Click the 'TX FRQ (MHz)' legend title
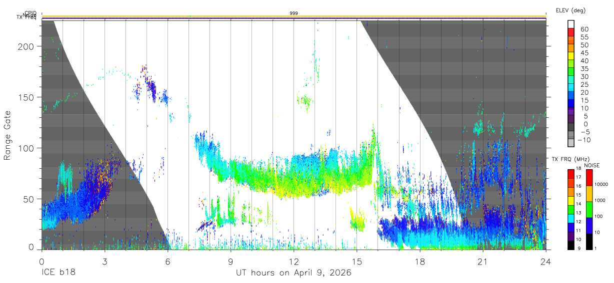 point(570,159)
